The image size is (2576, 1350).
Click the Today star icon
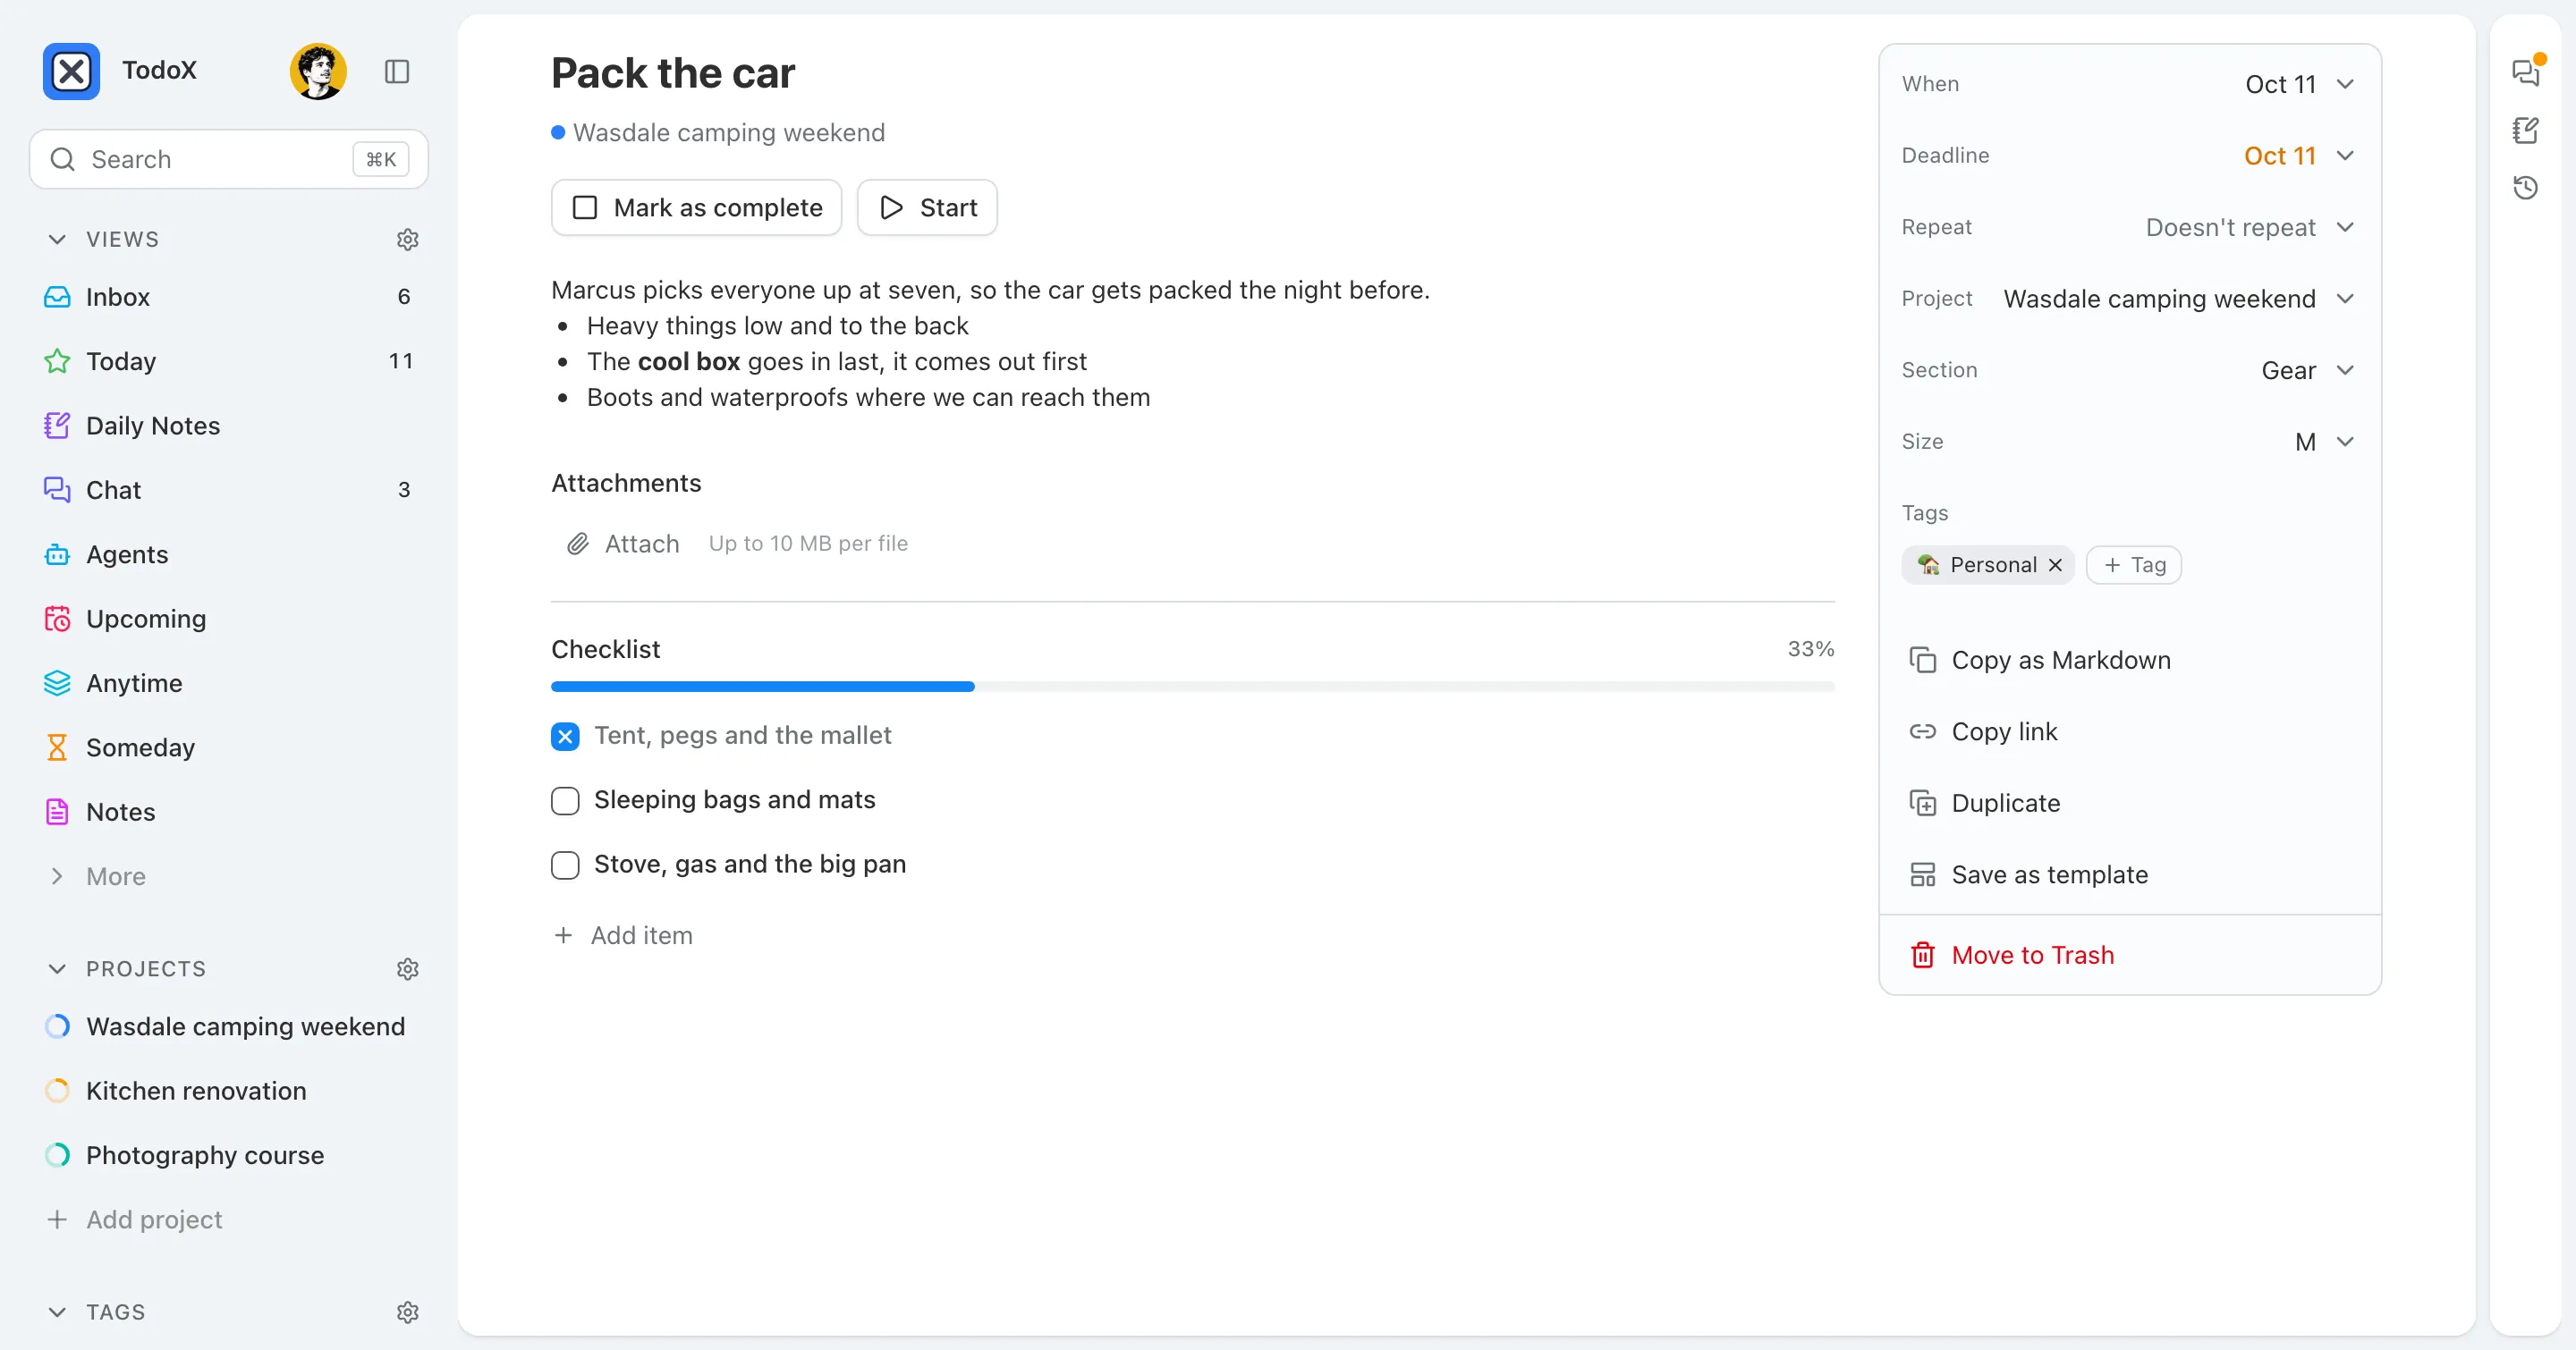[x=57, y=360]
